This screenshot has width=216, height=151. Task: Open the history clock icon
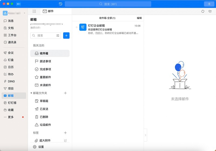pyautogui.click(x=60, y=4)
